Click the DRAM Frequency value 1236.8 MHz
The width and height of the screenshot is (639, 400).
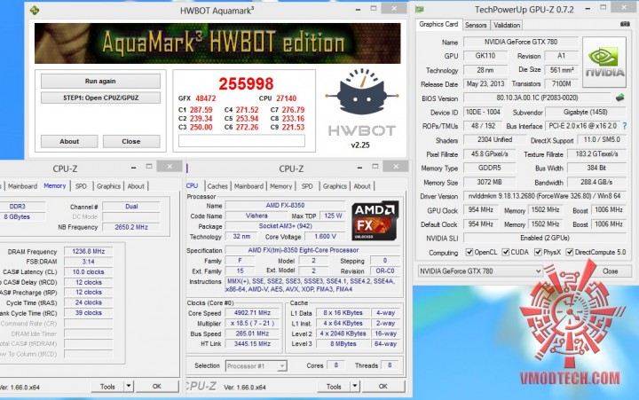click(x=89, y=251)
